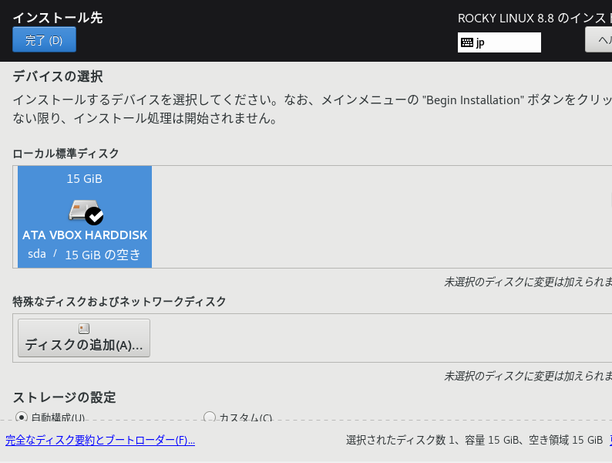Open 完全なディスク要約とブートローダー(F)... link

100,441
